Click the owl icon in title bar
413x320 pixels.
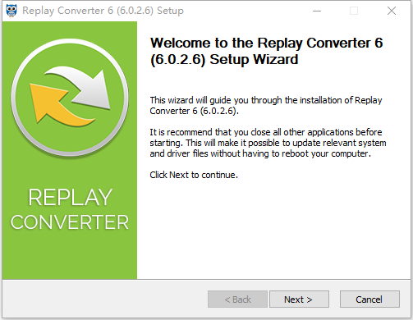pos(11,11)
